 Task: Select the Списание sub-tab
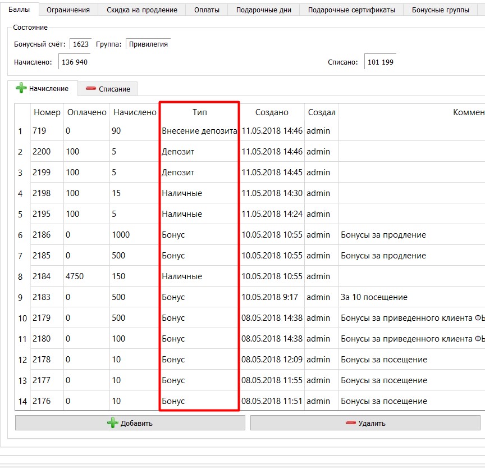(x=107, y=89)
